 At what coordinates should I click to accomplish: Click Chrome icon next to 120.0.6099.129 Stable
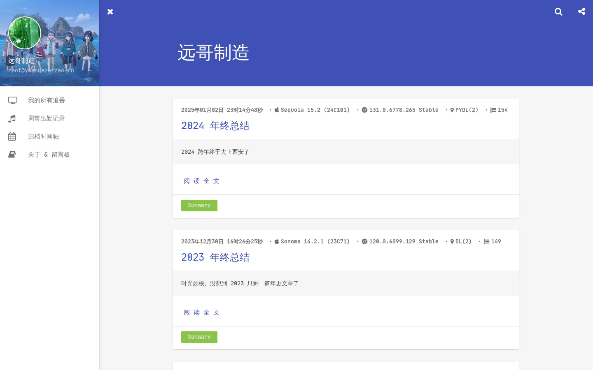[x=364, y=241]
